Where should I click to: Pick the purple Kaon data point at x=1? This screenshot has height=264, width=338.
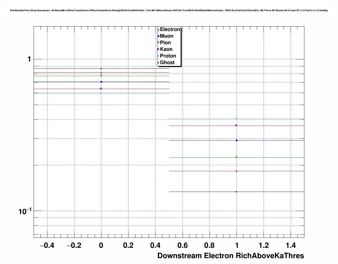(237, 125)
